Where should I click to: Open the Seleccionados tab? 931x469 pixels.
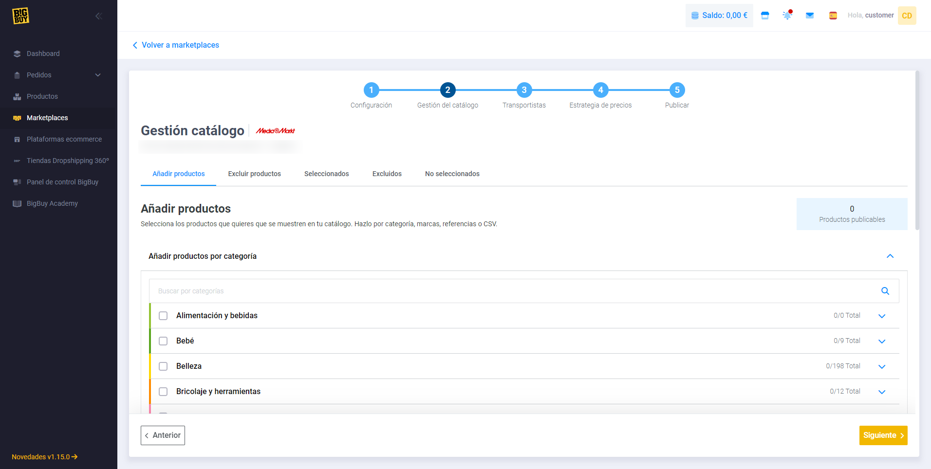coord(326,174)
